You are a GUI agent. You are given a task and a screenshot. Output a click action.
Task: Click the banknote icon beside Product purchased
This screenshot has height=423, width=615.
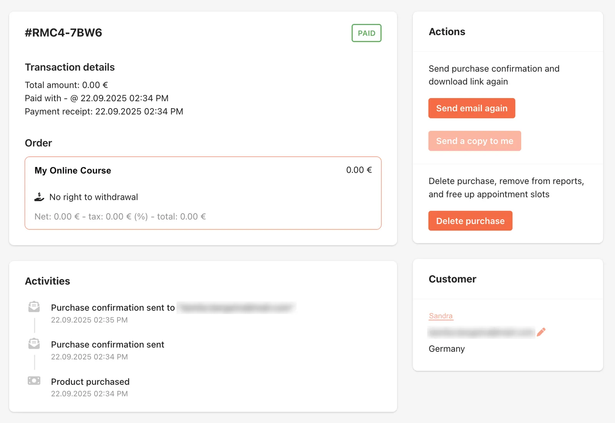pos(34,381)
